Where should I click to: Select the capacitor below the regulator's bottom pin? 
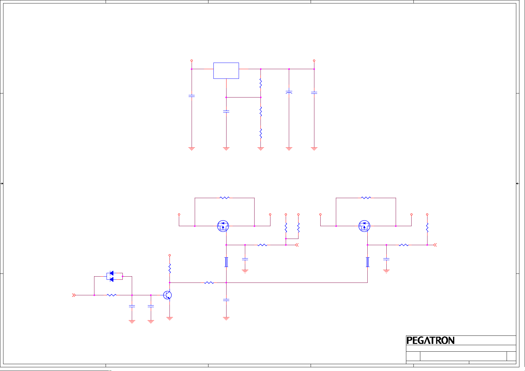pos(226,111)
